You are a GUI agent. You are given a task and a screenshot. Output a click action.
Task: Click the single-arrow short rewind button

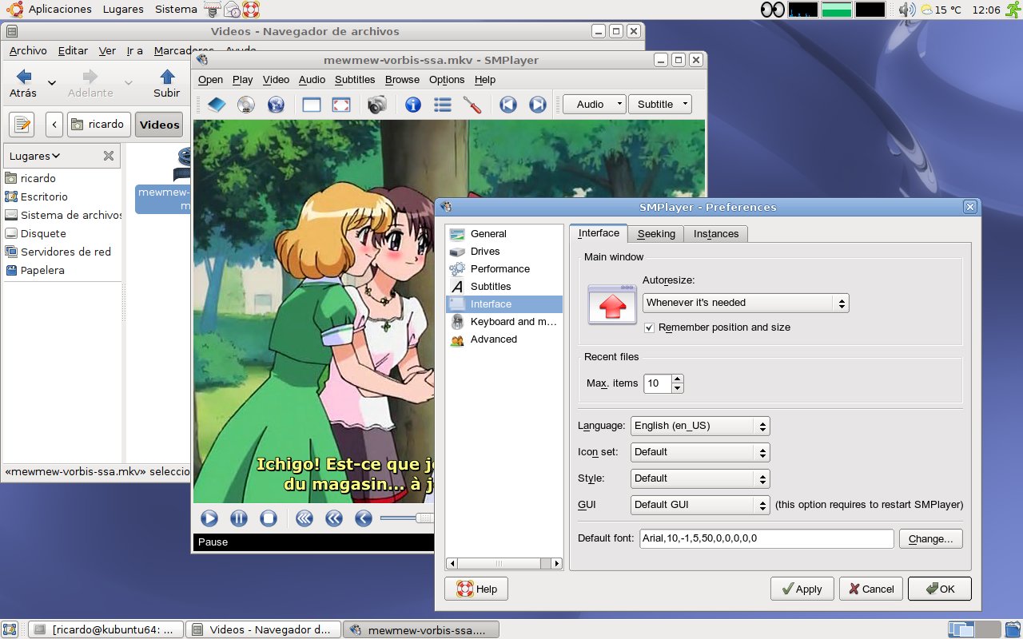(x=364, y=518)
